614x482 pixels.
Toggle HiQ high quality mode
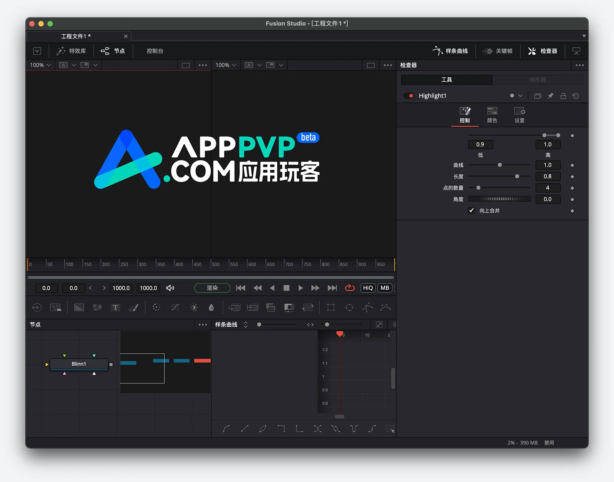tap(368, 288)
